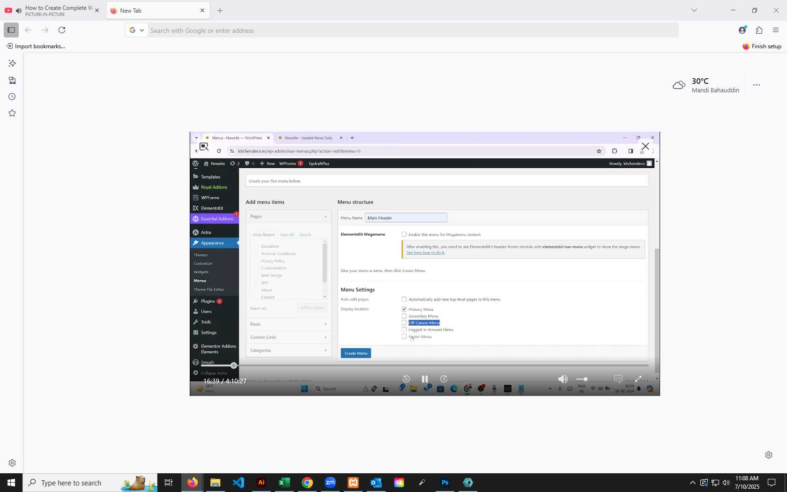This screenshot has height=492, width=787.
Task: Open the Firefox account icon
Action: 742,30
